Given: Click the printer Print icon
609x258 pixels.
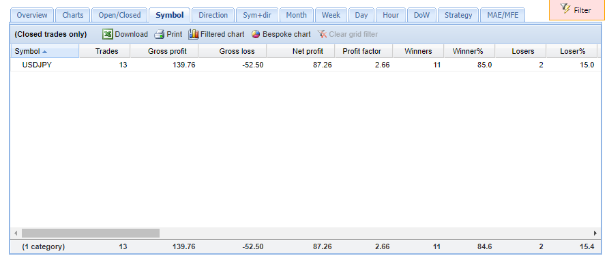Looking at the screenshot, I should 160,34.
